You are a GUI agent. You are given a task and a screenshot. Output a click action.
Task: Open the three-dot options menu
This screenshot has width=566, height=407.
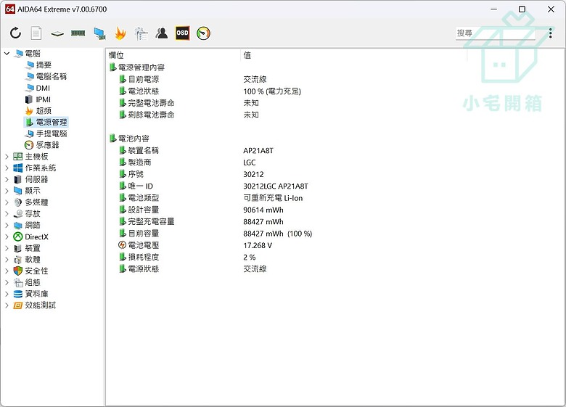coord(551,33)
